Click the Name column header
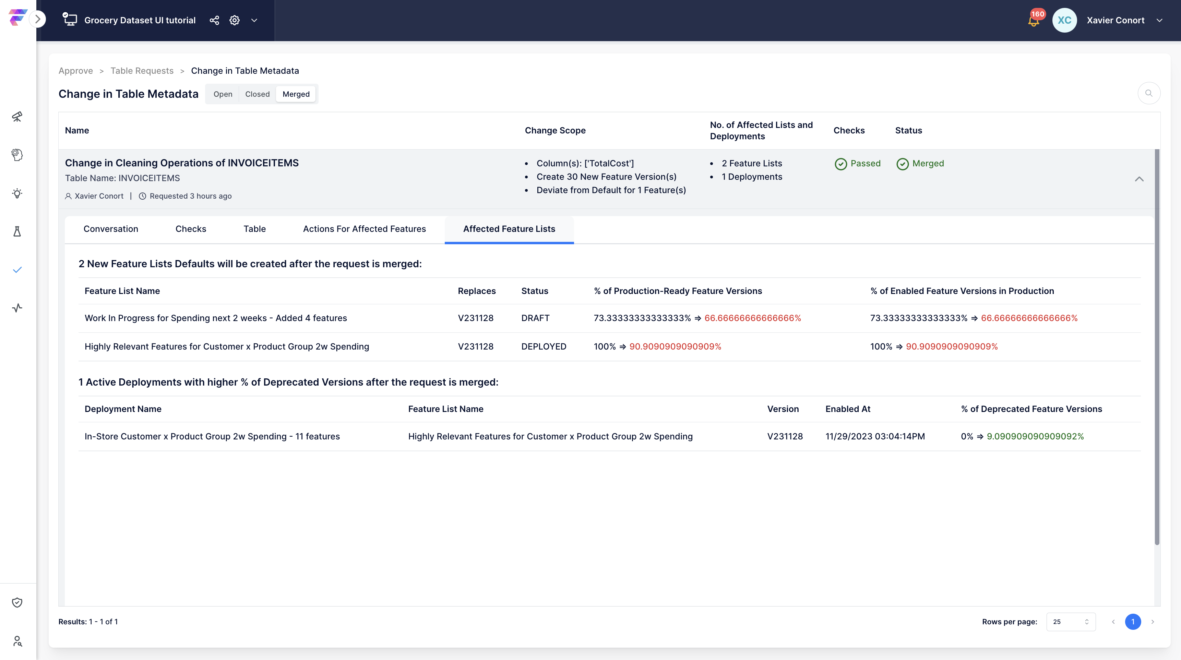This screenshot has height=660, width=1181. (x=77, y=130)
